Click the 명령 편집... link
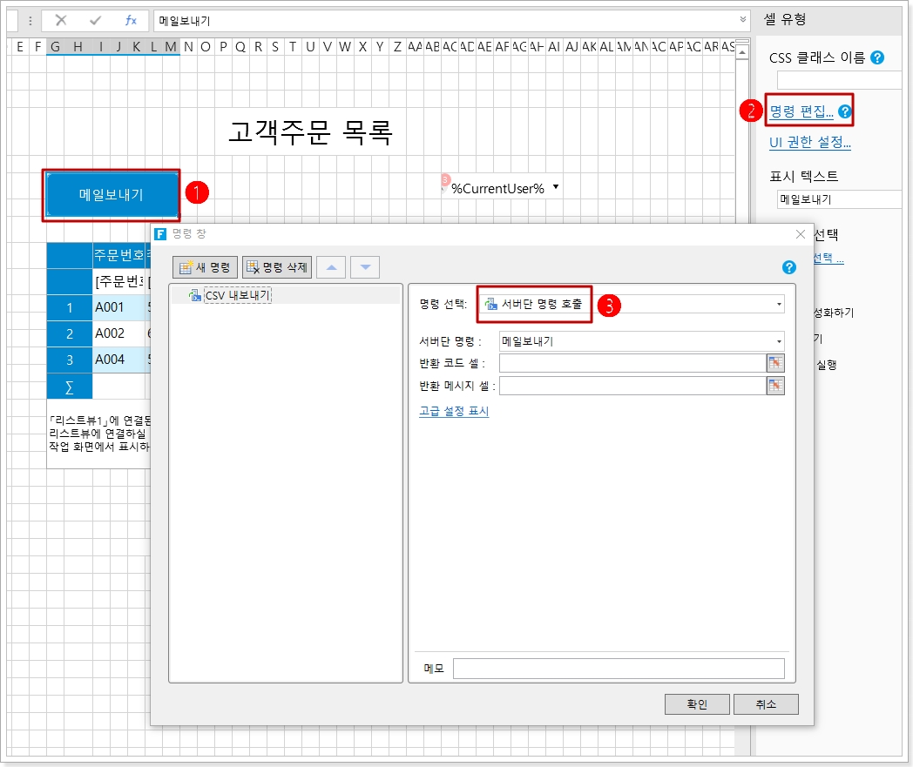The width and height of the screenshot is (913, 767). point(801,111)
